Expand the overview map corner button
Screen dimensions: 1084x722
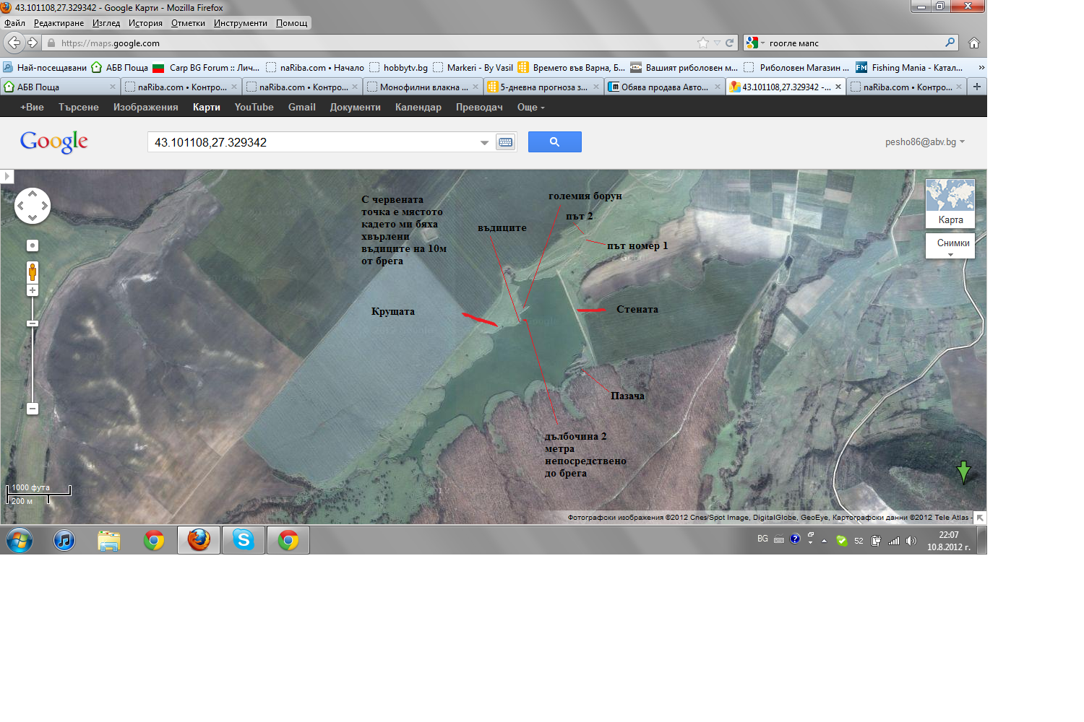pos(980,518)
